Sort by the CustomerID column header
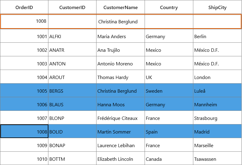 click(x=72, y=7)
